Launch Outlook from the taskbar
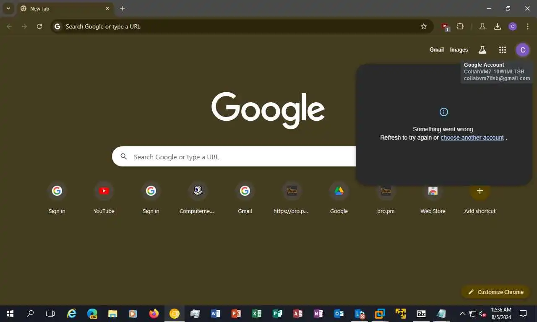537x322 pixels. coord(339,313)
